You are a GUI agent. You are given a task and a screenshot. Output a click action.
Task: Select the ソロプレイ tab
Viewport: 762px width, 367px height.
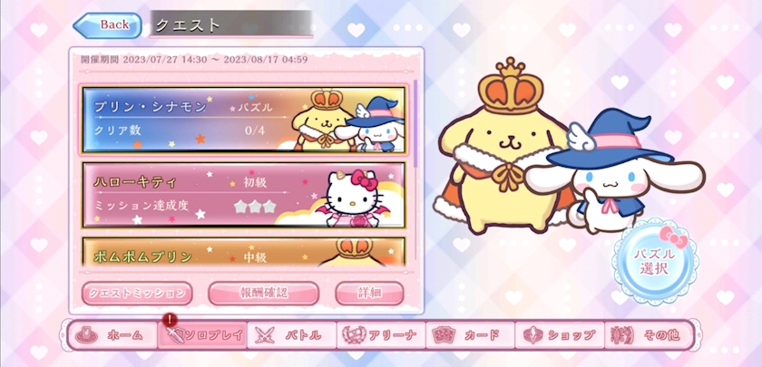(x=202, y=335)
